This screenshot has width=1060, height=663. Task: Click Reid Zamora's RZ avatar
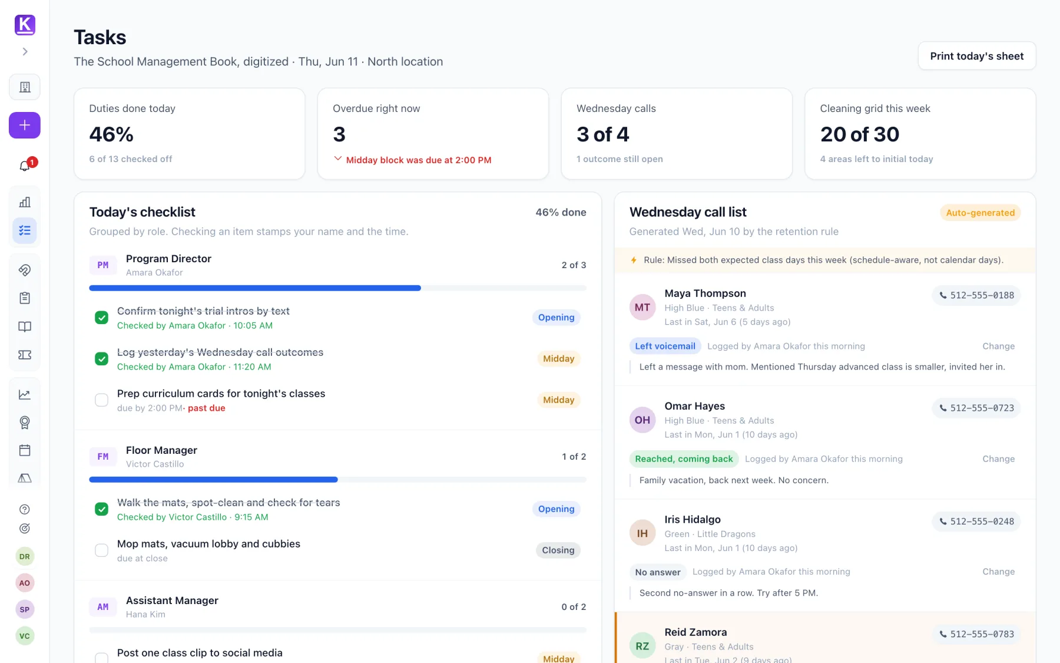(x=642, y=646)
